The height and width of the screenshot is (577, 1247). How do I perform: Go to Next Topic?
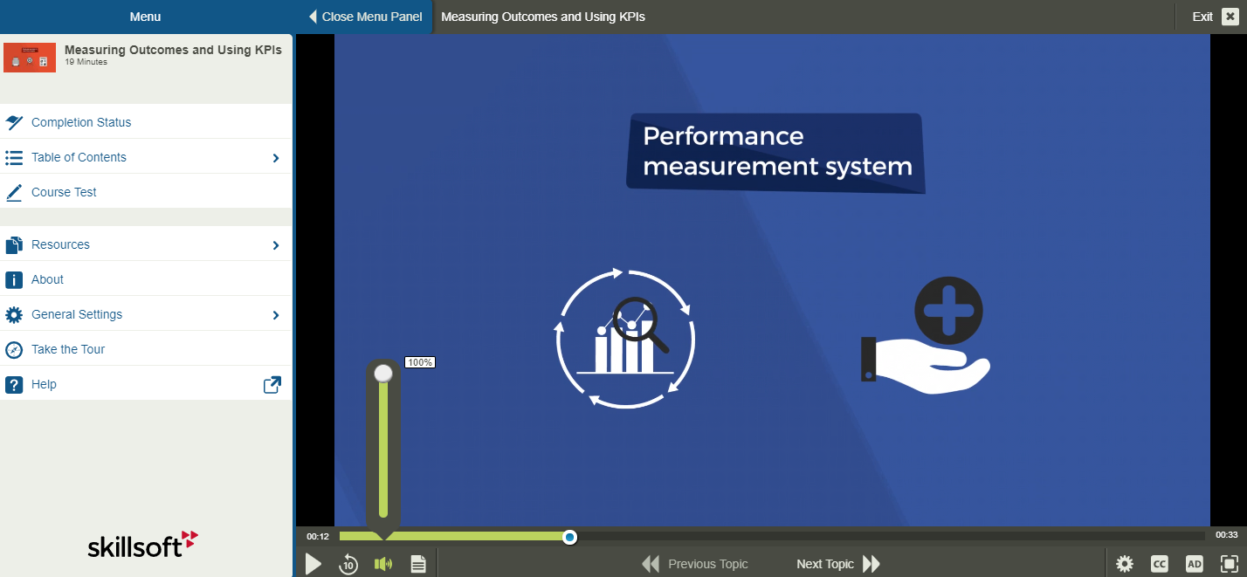click(x=838, y=564)
